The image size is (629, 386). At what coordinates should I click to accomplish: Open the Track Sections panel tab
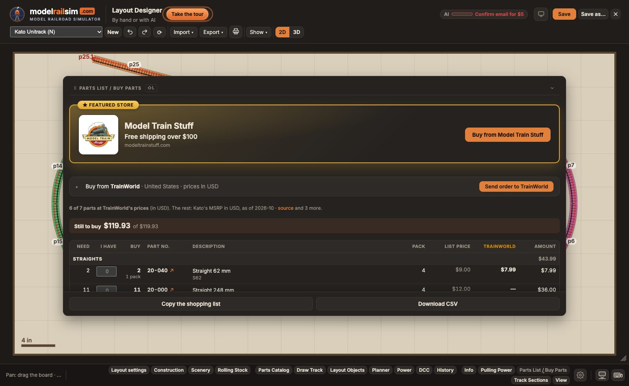tap(531, 380)
